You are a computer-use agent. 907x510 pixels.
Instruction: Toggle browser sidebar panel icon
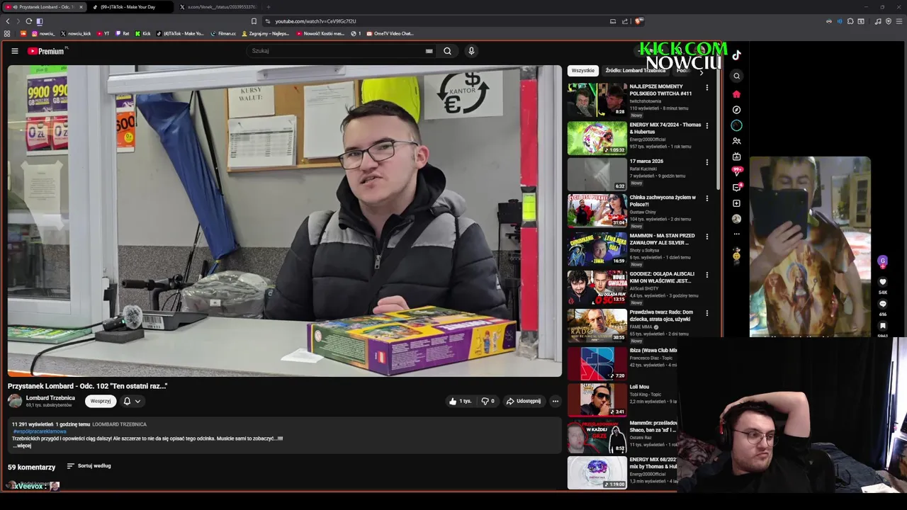point(40,21)
